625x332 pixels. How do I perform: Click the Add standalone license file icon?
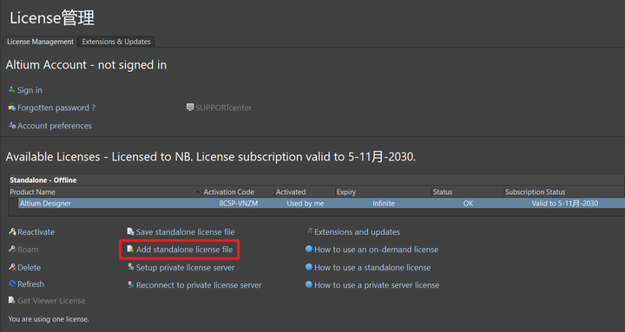[130, 249]
